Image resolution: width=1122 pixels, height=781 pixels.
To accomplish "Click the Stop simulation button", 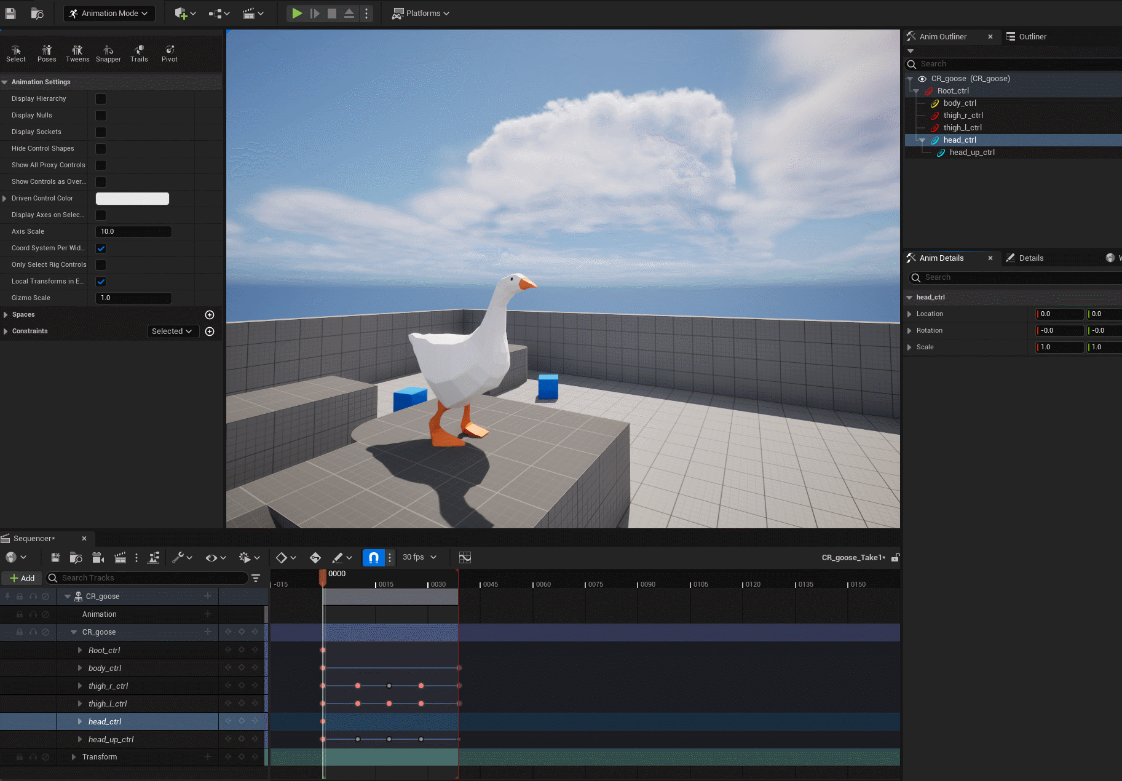I will pyautogui.click(x=332, y=13).
